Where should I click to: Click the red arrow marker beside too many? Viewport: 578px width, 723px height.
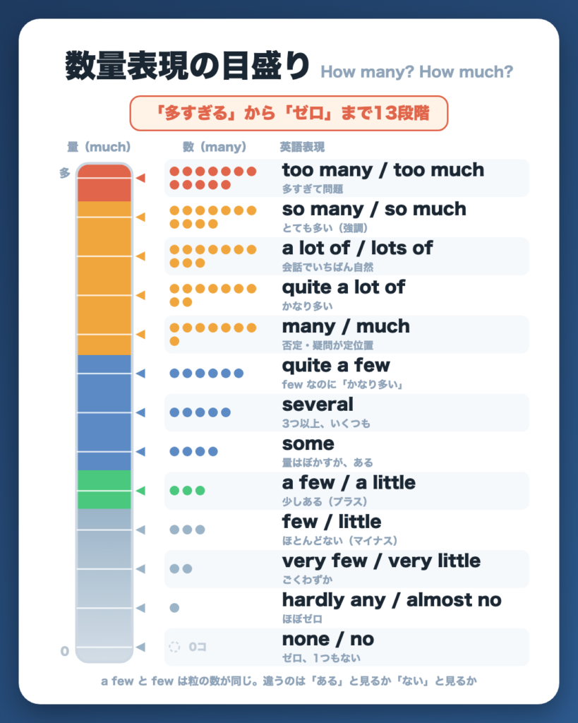tap(140, 178)
